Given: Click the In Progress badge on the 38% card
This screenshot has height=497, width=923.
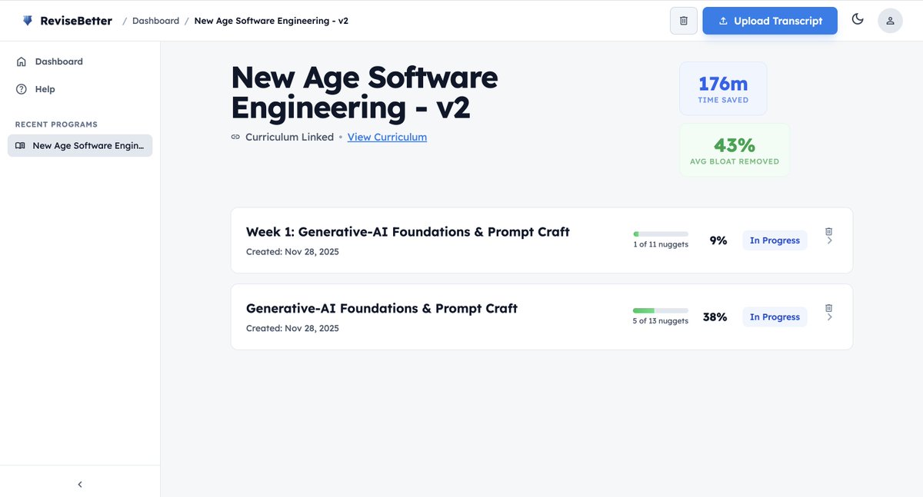Looking at the screenshot, I should click(775, 317).
